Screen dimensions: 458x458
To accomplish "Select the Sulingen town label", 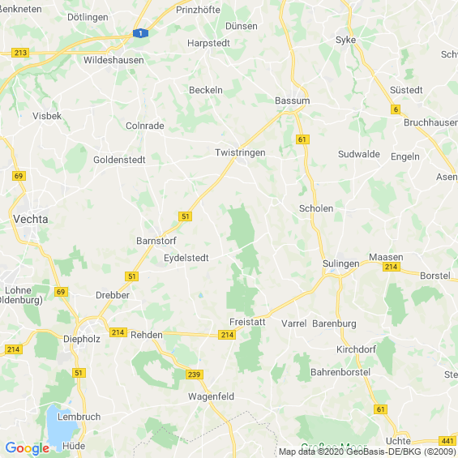I will (x=341, y=263).
